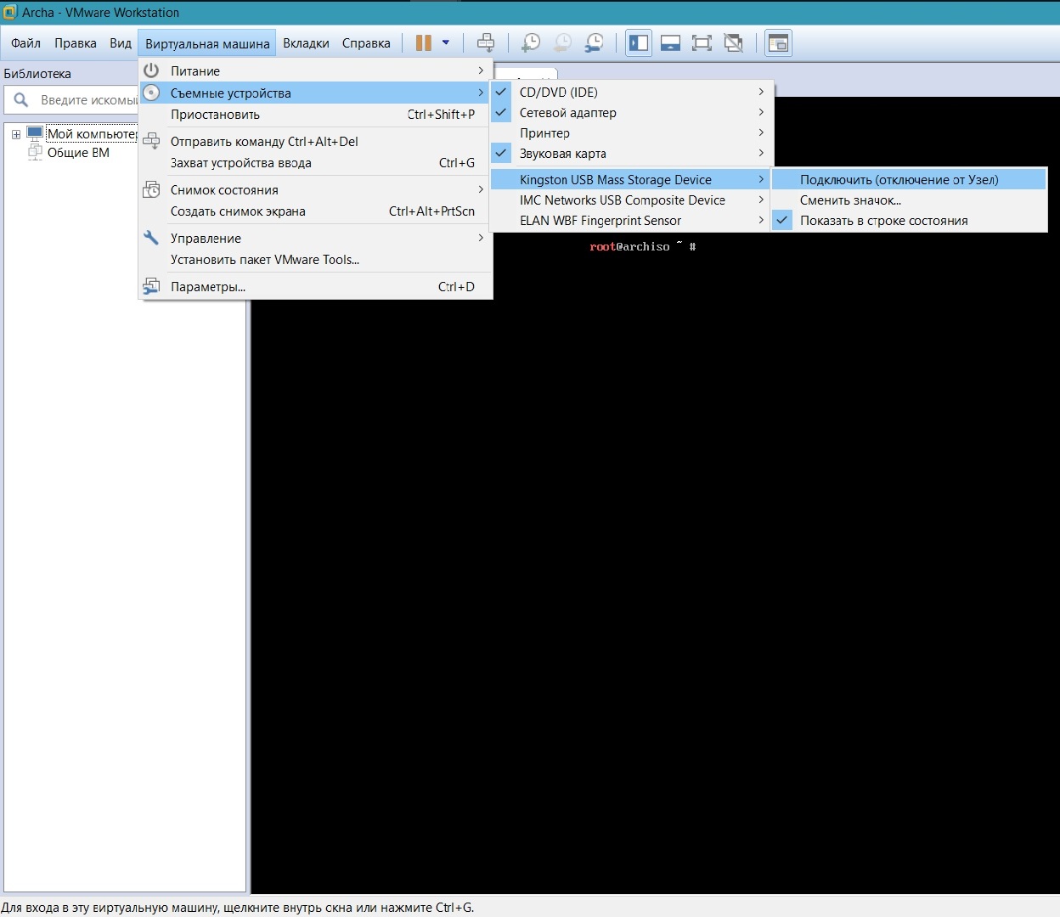The image size is (1060, 917).
Task: Toggle the Сетевой адаптер checkmark
Action: 501,112
